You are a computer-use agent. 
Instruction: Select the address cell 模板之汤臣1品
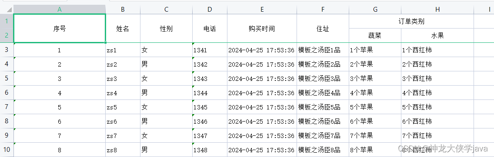click(323, 50)
